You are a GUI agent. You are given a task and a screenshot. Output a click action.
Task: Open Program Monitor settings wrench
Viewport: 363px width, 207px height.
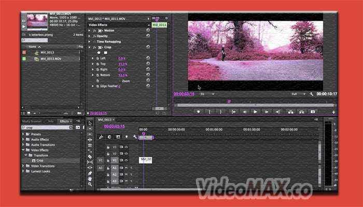click(x=311, y=94)
